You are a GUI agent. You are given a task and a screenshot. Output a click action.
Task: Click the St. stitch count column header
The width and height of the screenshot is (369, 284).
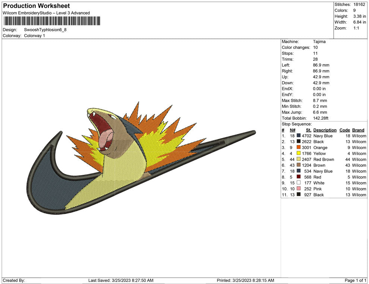[x=308, y=130]
